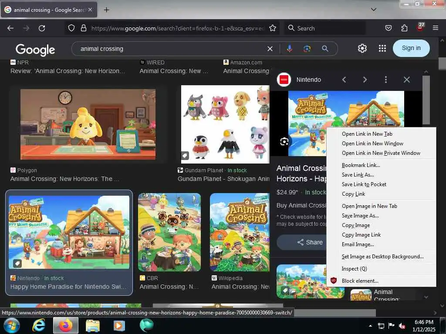The image size is (446, 334).
Task: Reload the current page
Action: click(x=42, y=28)
